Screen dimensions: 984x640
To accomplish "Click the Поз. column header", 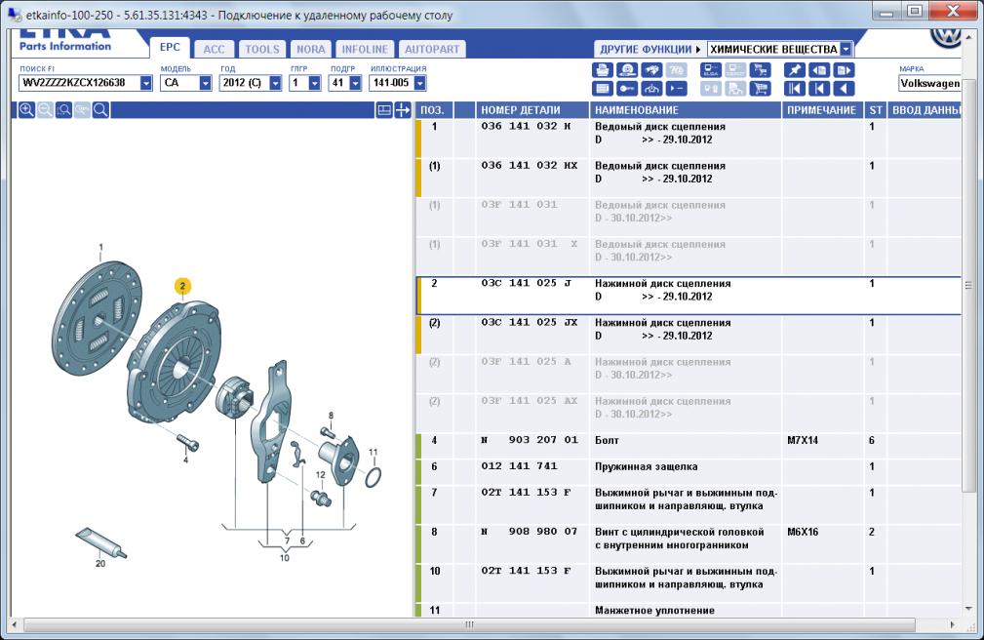I will [432, 110].
